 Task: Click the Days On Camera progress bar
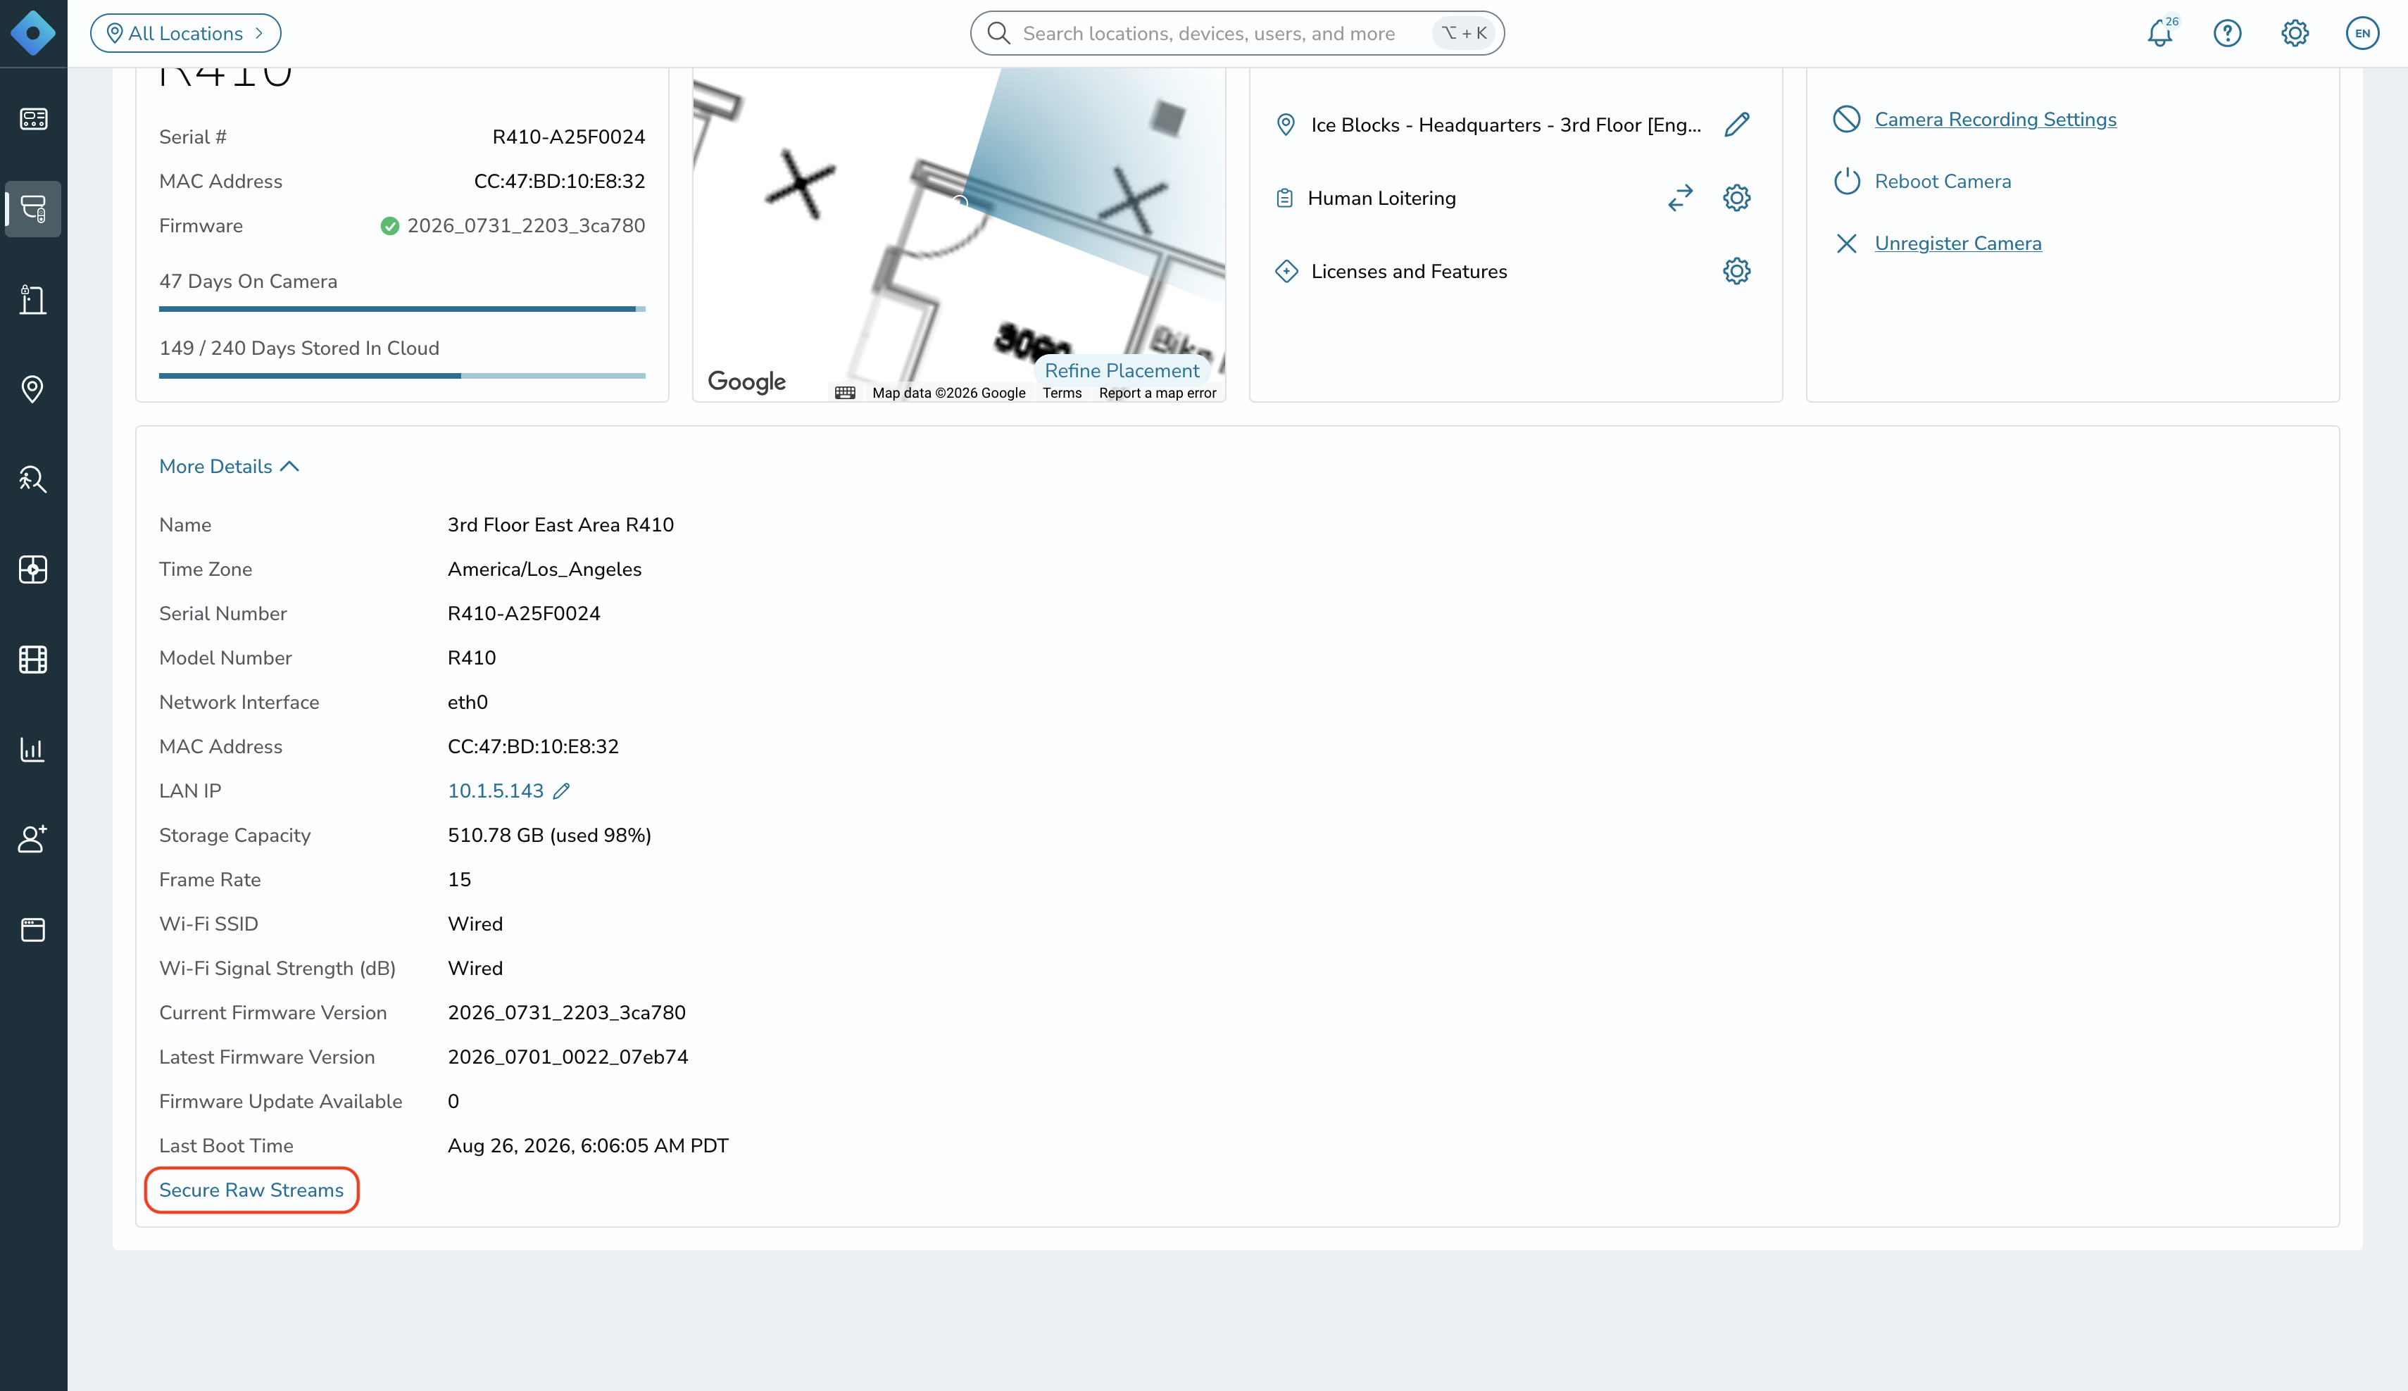click(x=402, y=308)
